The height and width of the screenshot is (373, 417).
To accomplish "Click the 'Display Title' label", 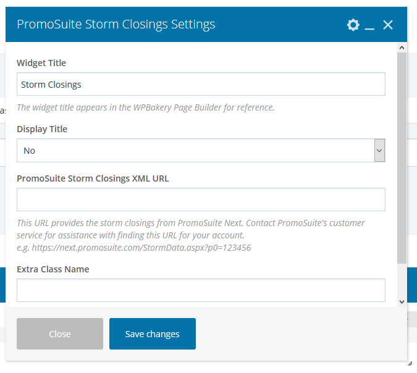I will point(42,129).
